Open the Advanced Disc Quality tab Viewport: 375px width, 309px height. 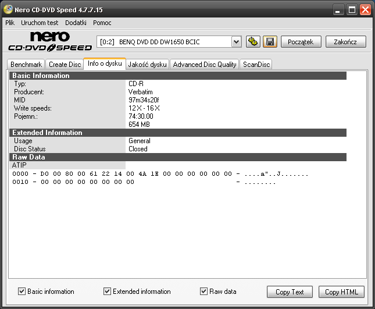(x=205, y=65)
